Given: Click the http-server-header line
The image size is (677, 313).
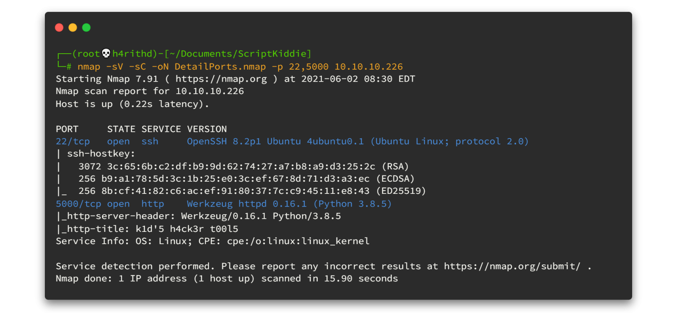Looking at the screenshot, I should click(198, 216).
